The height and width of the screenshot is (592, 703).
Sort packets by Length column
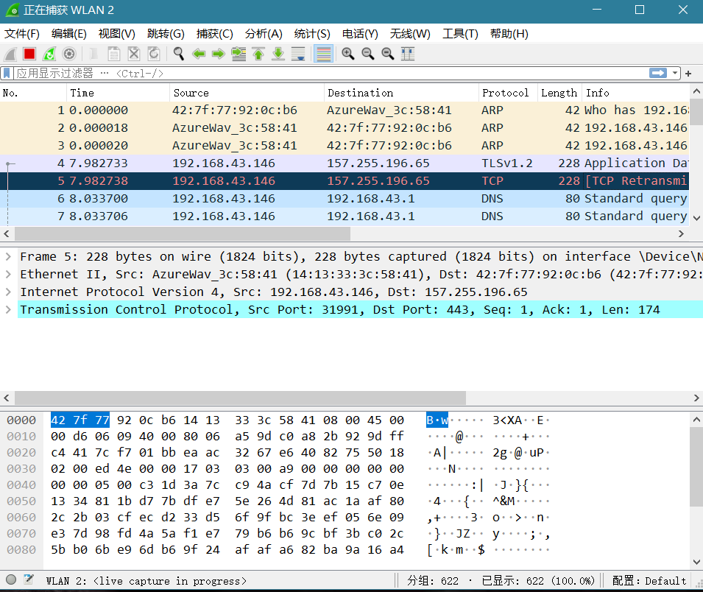coord(559,93)
